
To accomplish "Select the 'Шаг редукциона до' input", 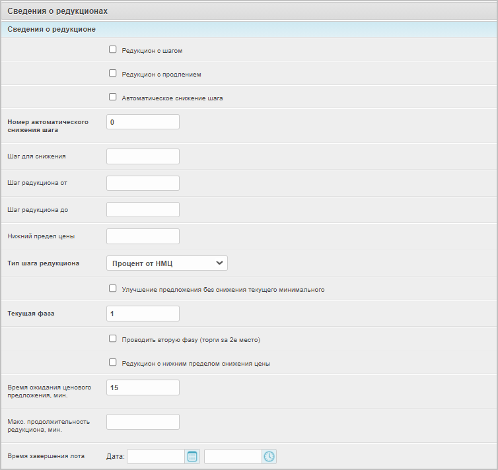I will (x=143, y=209).
